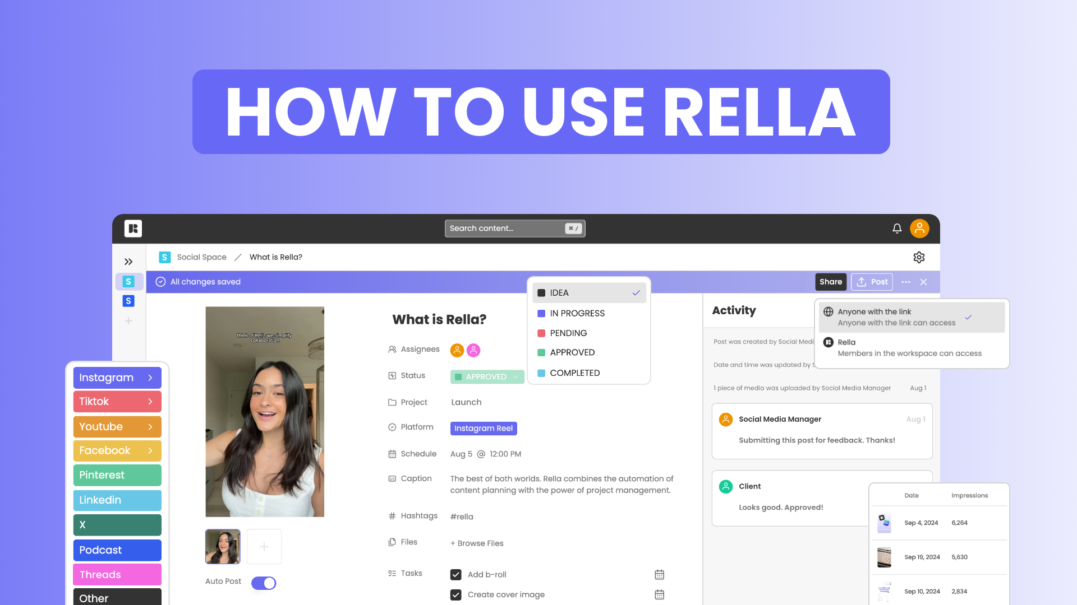Select the blue S space icon in sidebar
This screenshot has height=605, width=1077.
coord(128,301)
